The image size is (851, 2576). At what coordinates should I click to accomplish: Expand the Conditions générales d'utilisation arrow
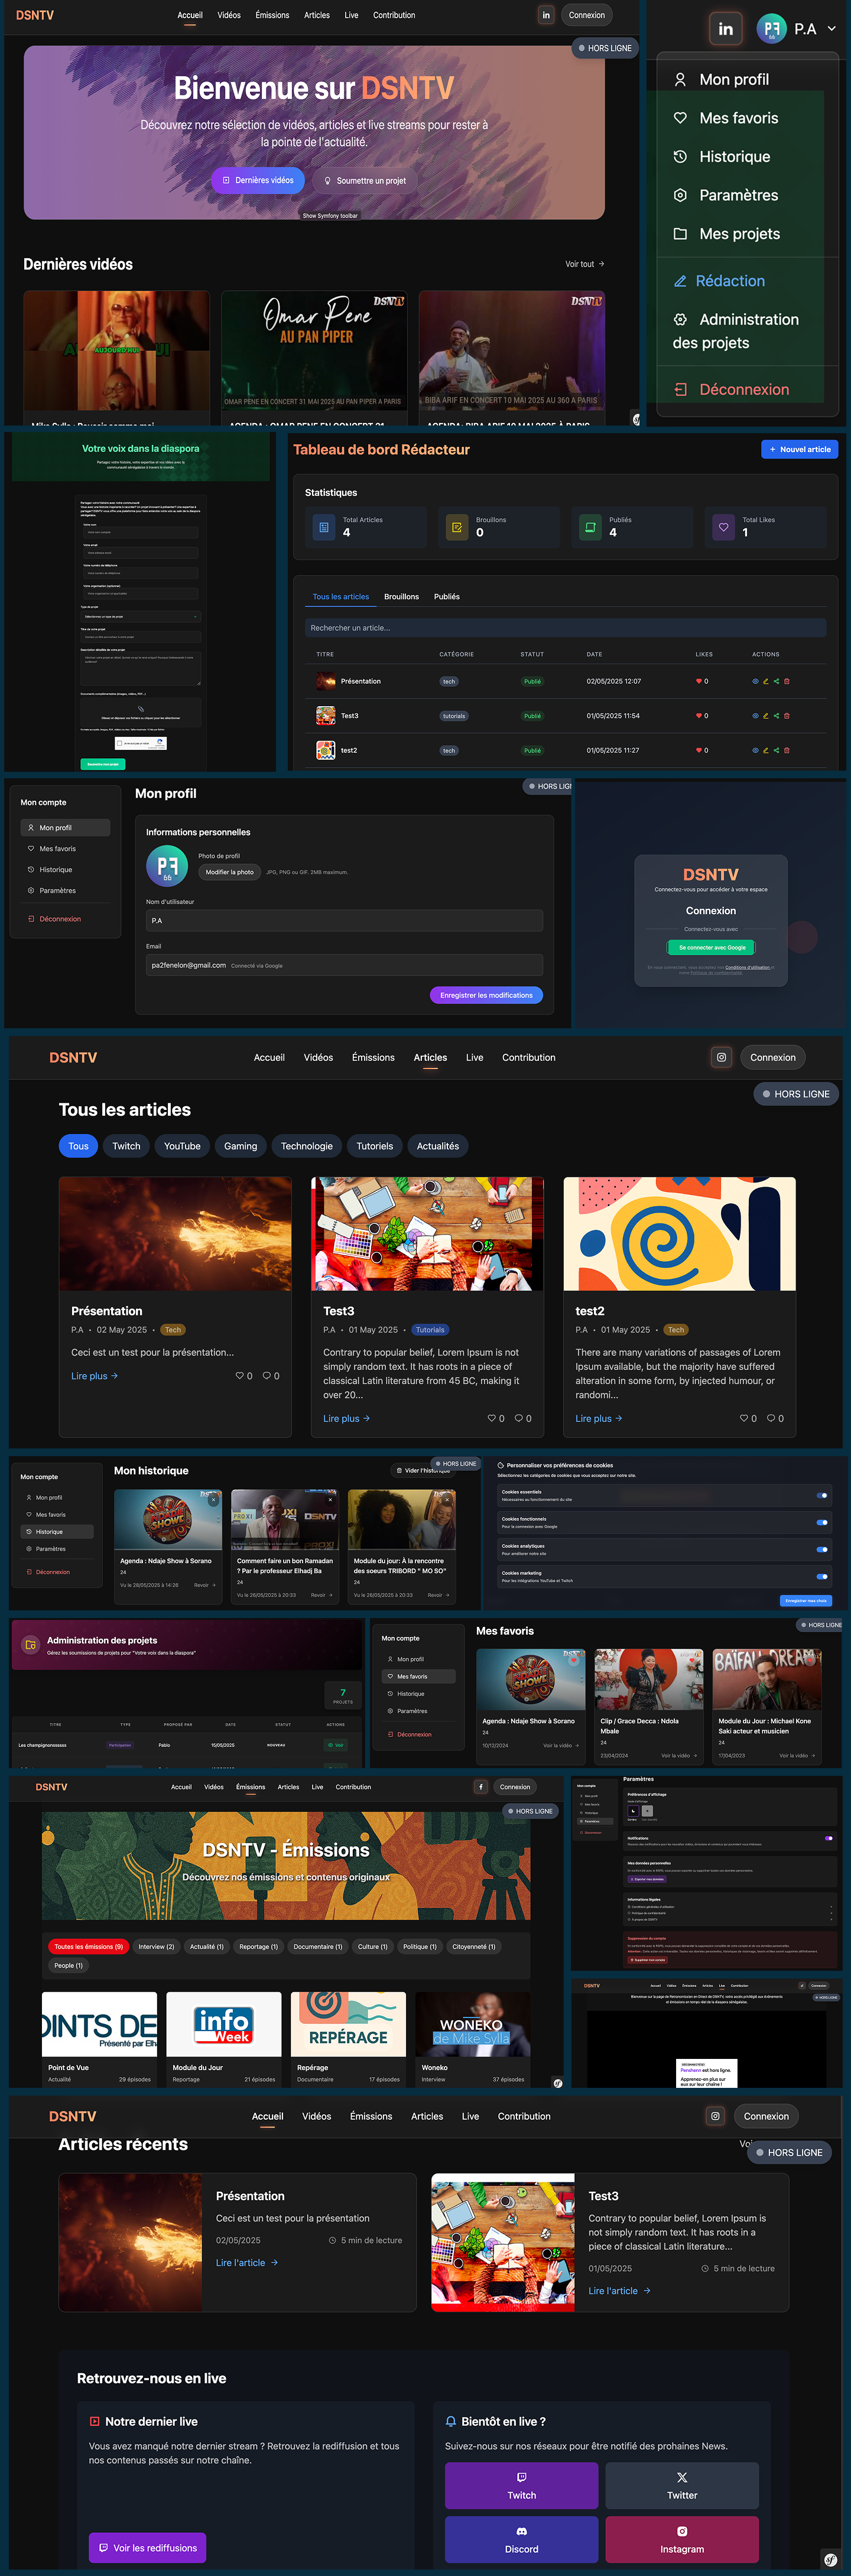830,1907
